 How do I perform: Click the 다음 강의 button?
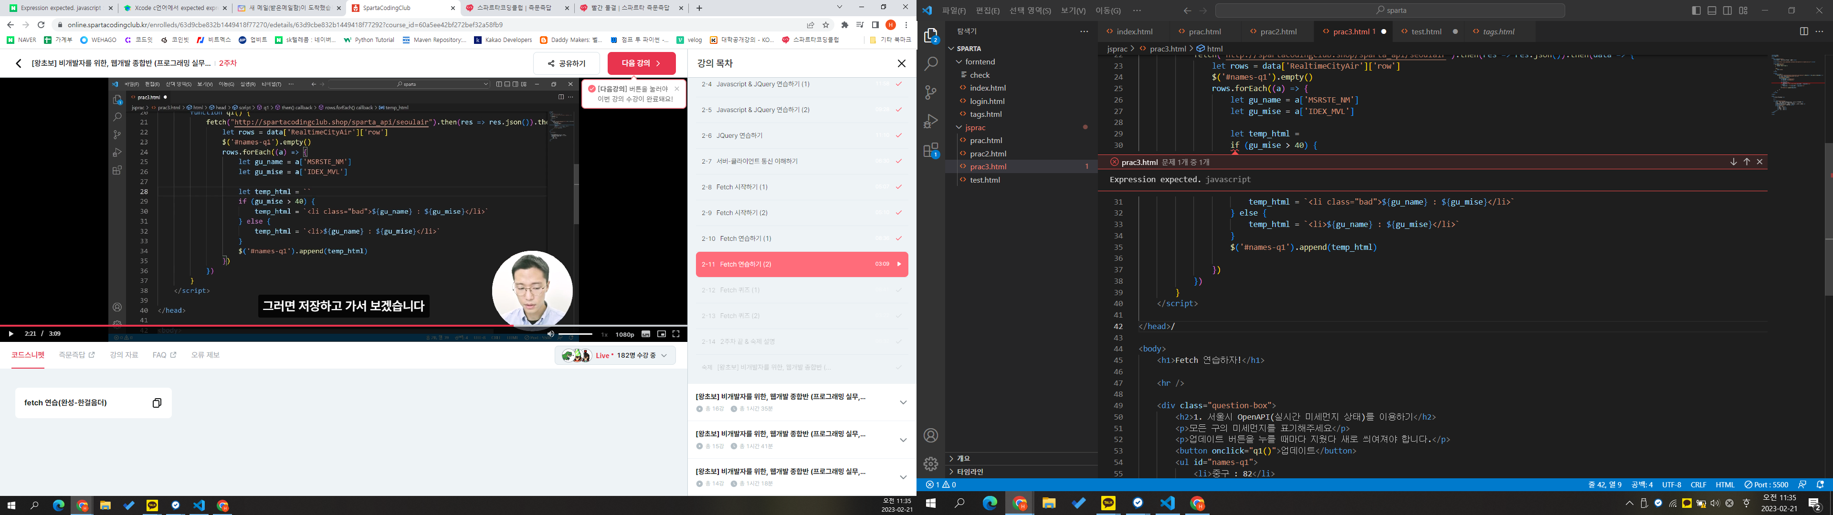click(x=641, y=63)
